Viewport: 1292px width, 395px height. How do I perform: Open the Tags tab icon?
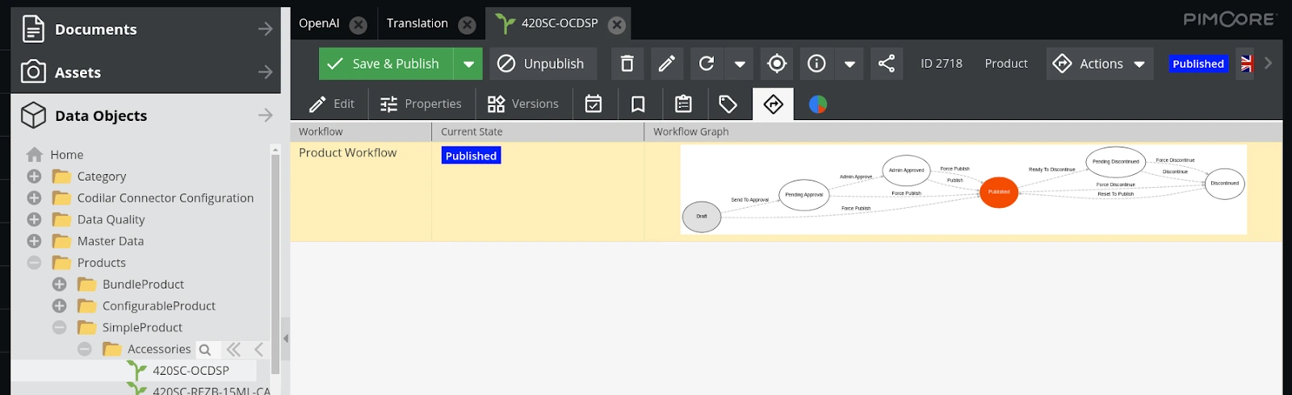click(728, 104)
